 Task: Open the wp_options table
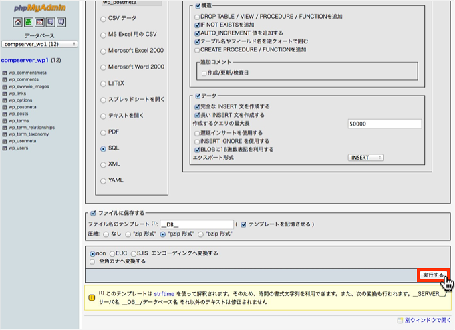tap(20, 100)
